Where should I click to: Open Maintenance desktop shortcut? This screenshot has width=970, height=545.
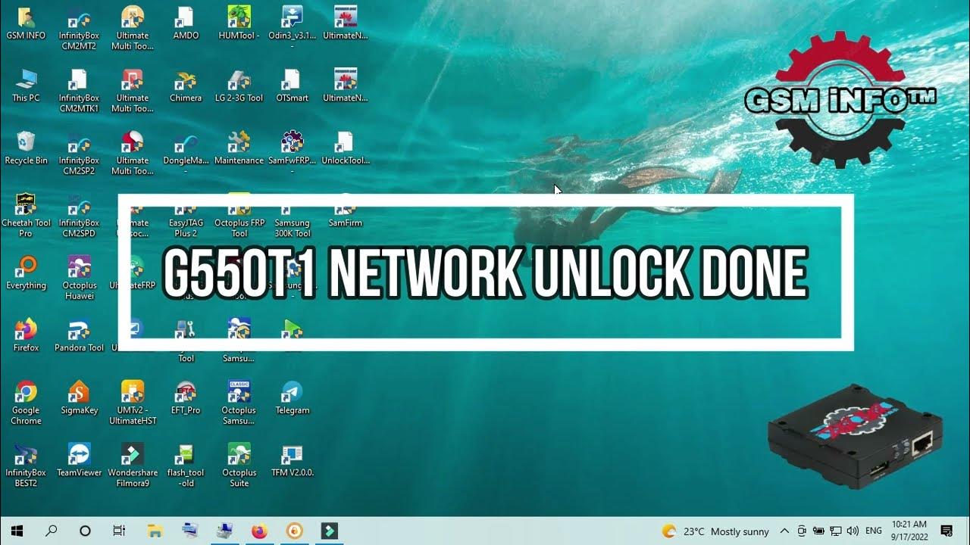click(239, 148)
